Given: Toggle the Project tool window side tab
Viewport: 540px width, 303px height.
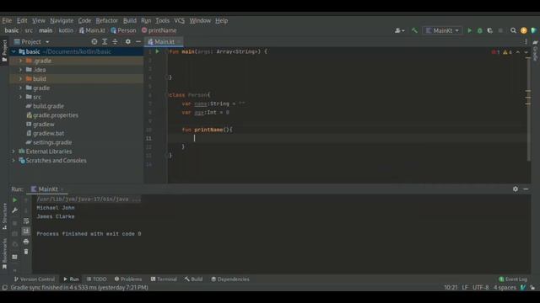Looking at the screenshot, I should coord(4,50).
